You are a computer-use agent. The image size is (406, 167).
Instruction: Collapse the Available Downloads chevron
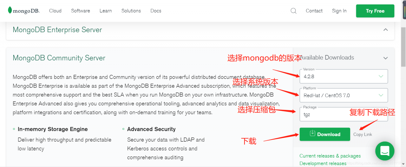[x=386, y=58]
